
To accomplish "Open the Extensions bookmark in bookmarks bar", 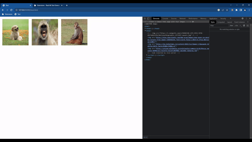I will point(7,14).
